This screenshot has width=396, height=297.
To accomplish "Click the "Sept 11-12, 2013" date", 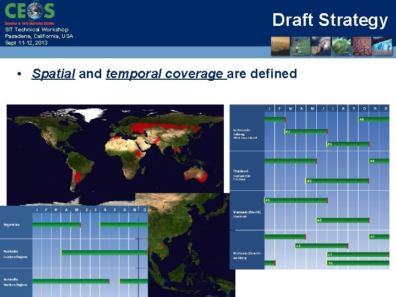I will tap(26, 43).
